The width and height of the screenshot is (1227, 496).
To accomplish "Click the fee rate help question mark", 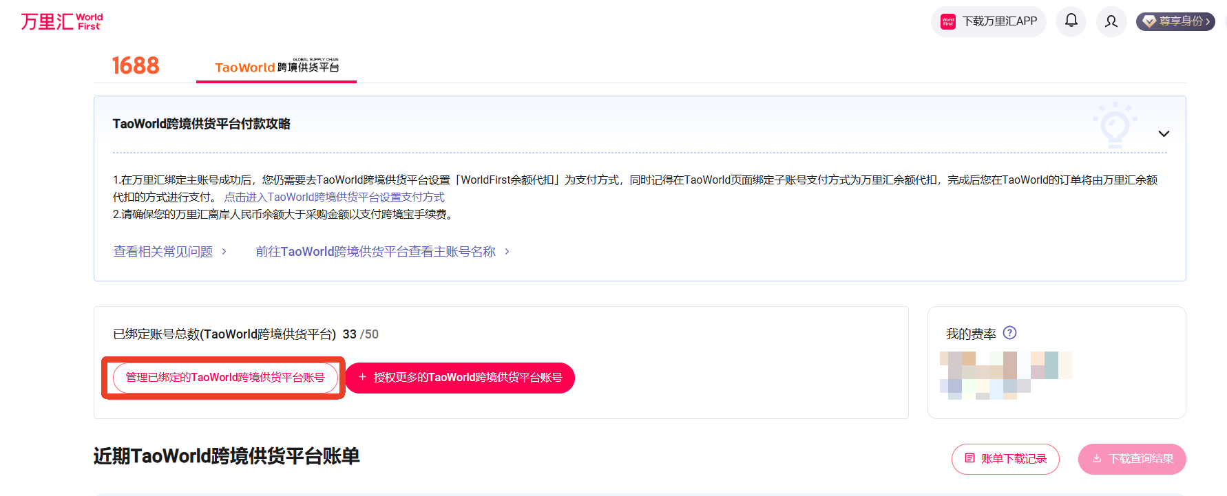I will coord(1009,333).
